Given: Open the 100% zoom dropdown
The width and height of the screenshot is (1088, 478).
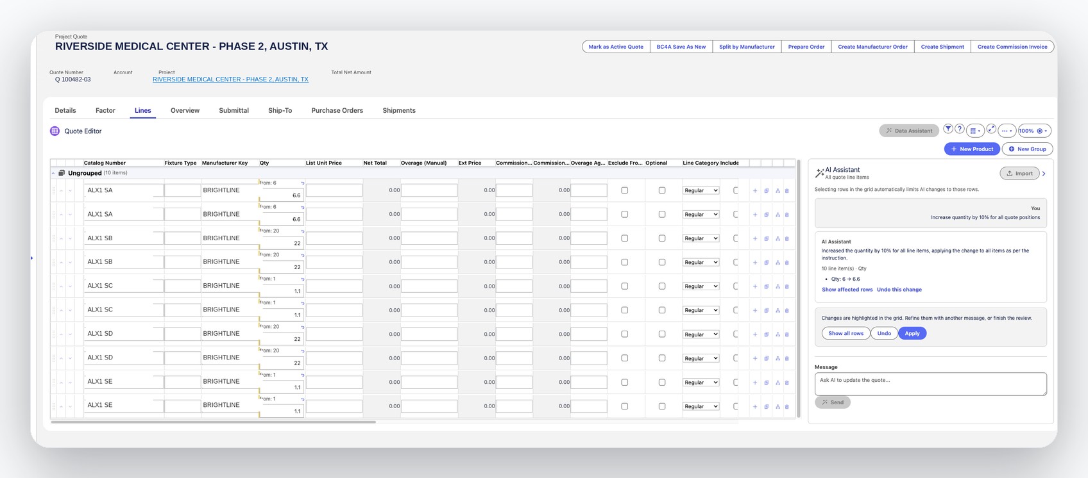Looking at the screenshot, I should (x=1034, y=131).
